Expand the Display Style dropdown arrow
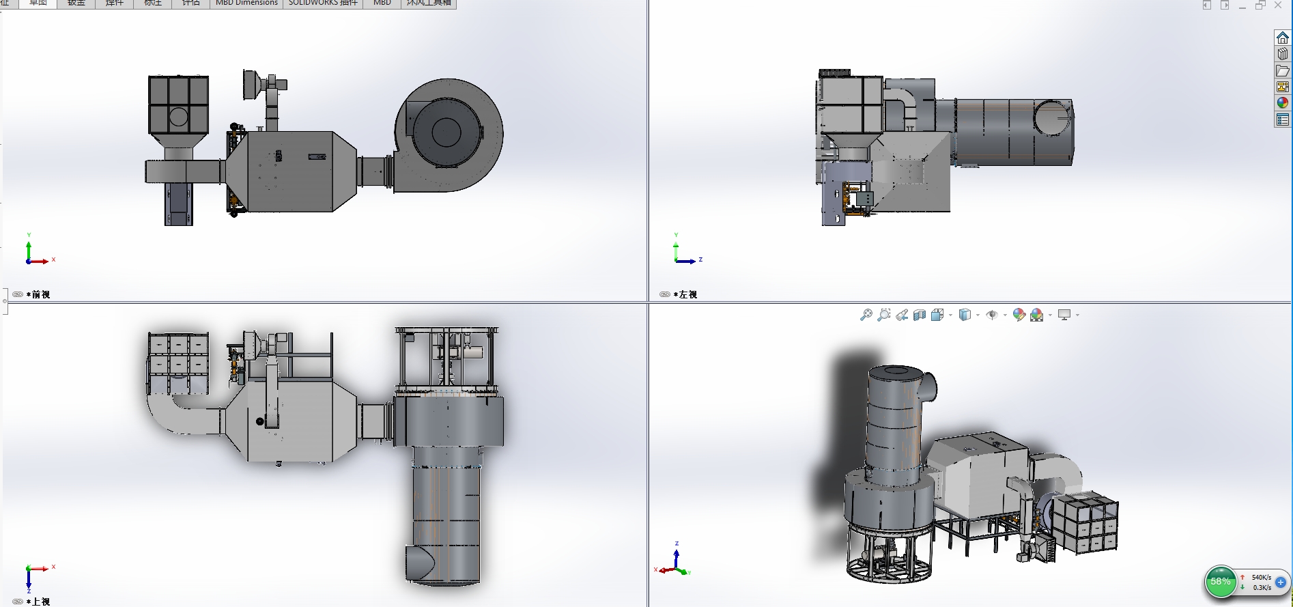1293x607 pixels. click(978, 315)
